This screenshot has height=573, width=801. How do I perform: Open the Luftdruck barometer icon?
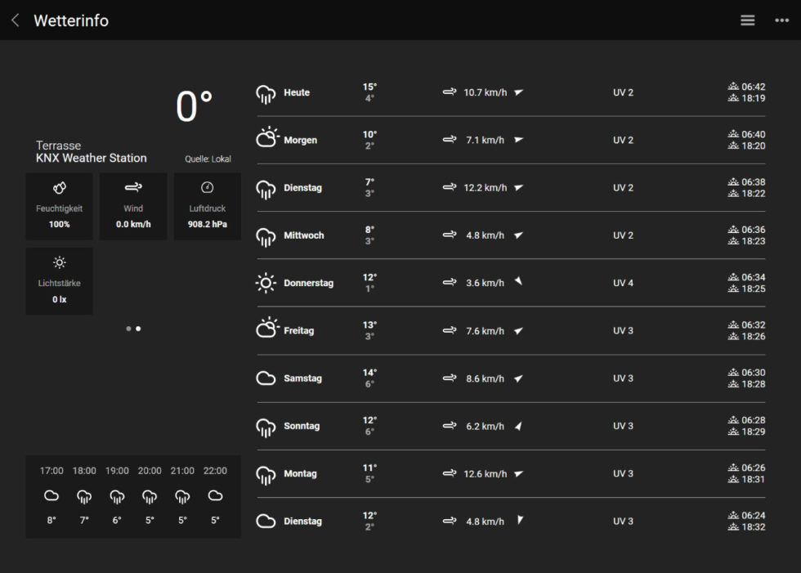(x=207, y=187)
